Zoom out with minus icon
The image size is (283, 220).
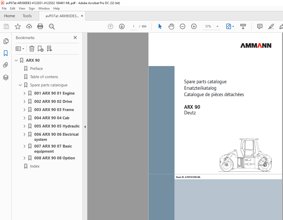point(183,26)
